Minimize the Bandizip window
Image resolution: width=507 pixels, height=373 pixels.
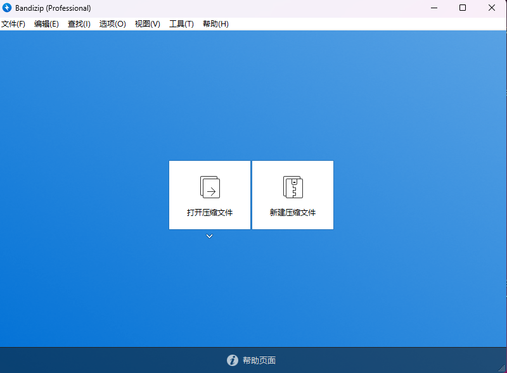click(434, 8)
